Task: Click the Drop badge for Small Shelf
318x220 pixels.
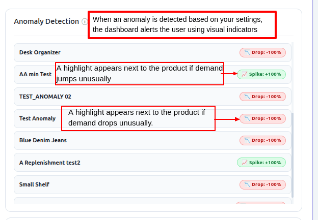Action: [262, 184]
